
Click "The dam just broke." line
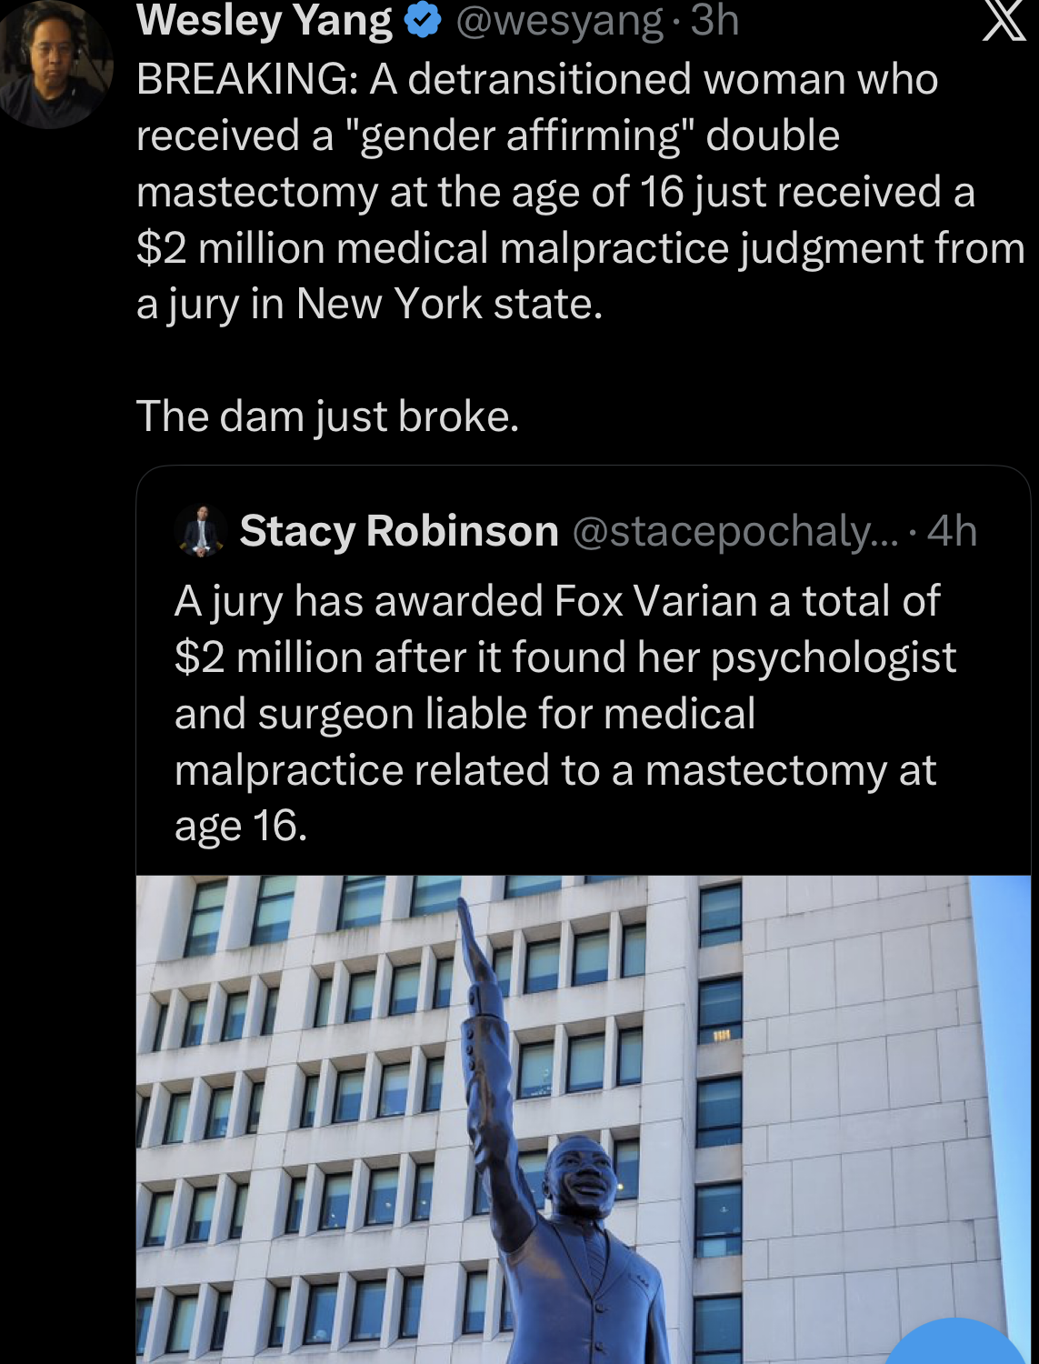pyautogui.click(x=327, y=416)
